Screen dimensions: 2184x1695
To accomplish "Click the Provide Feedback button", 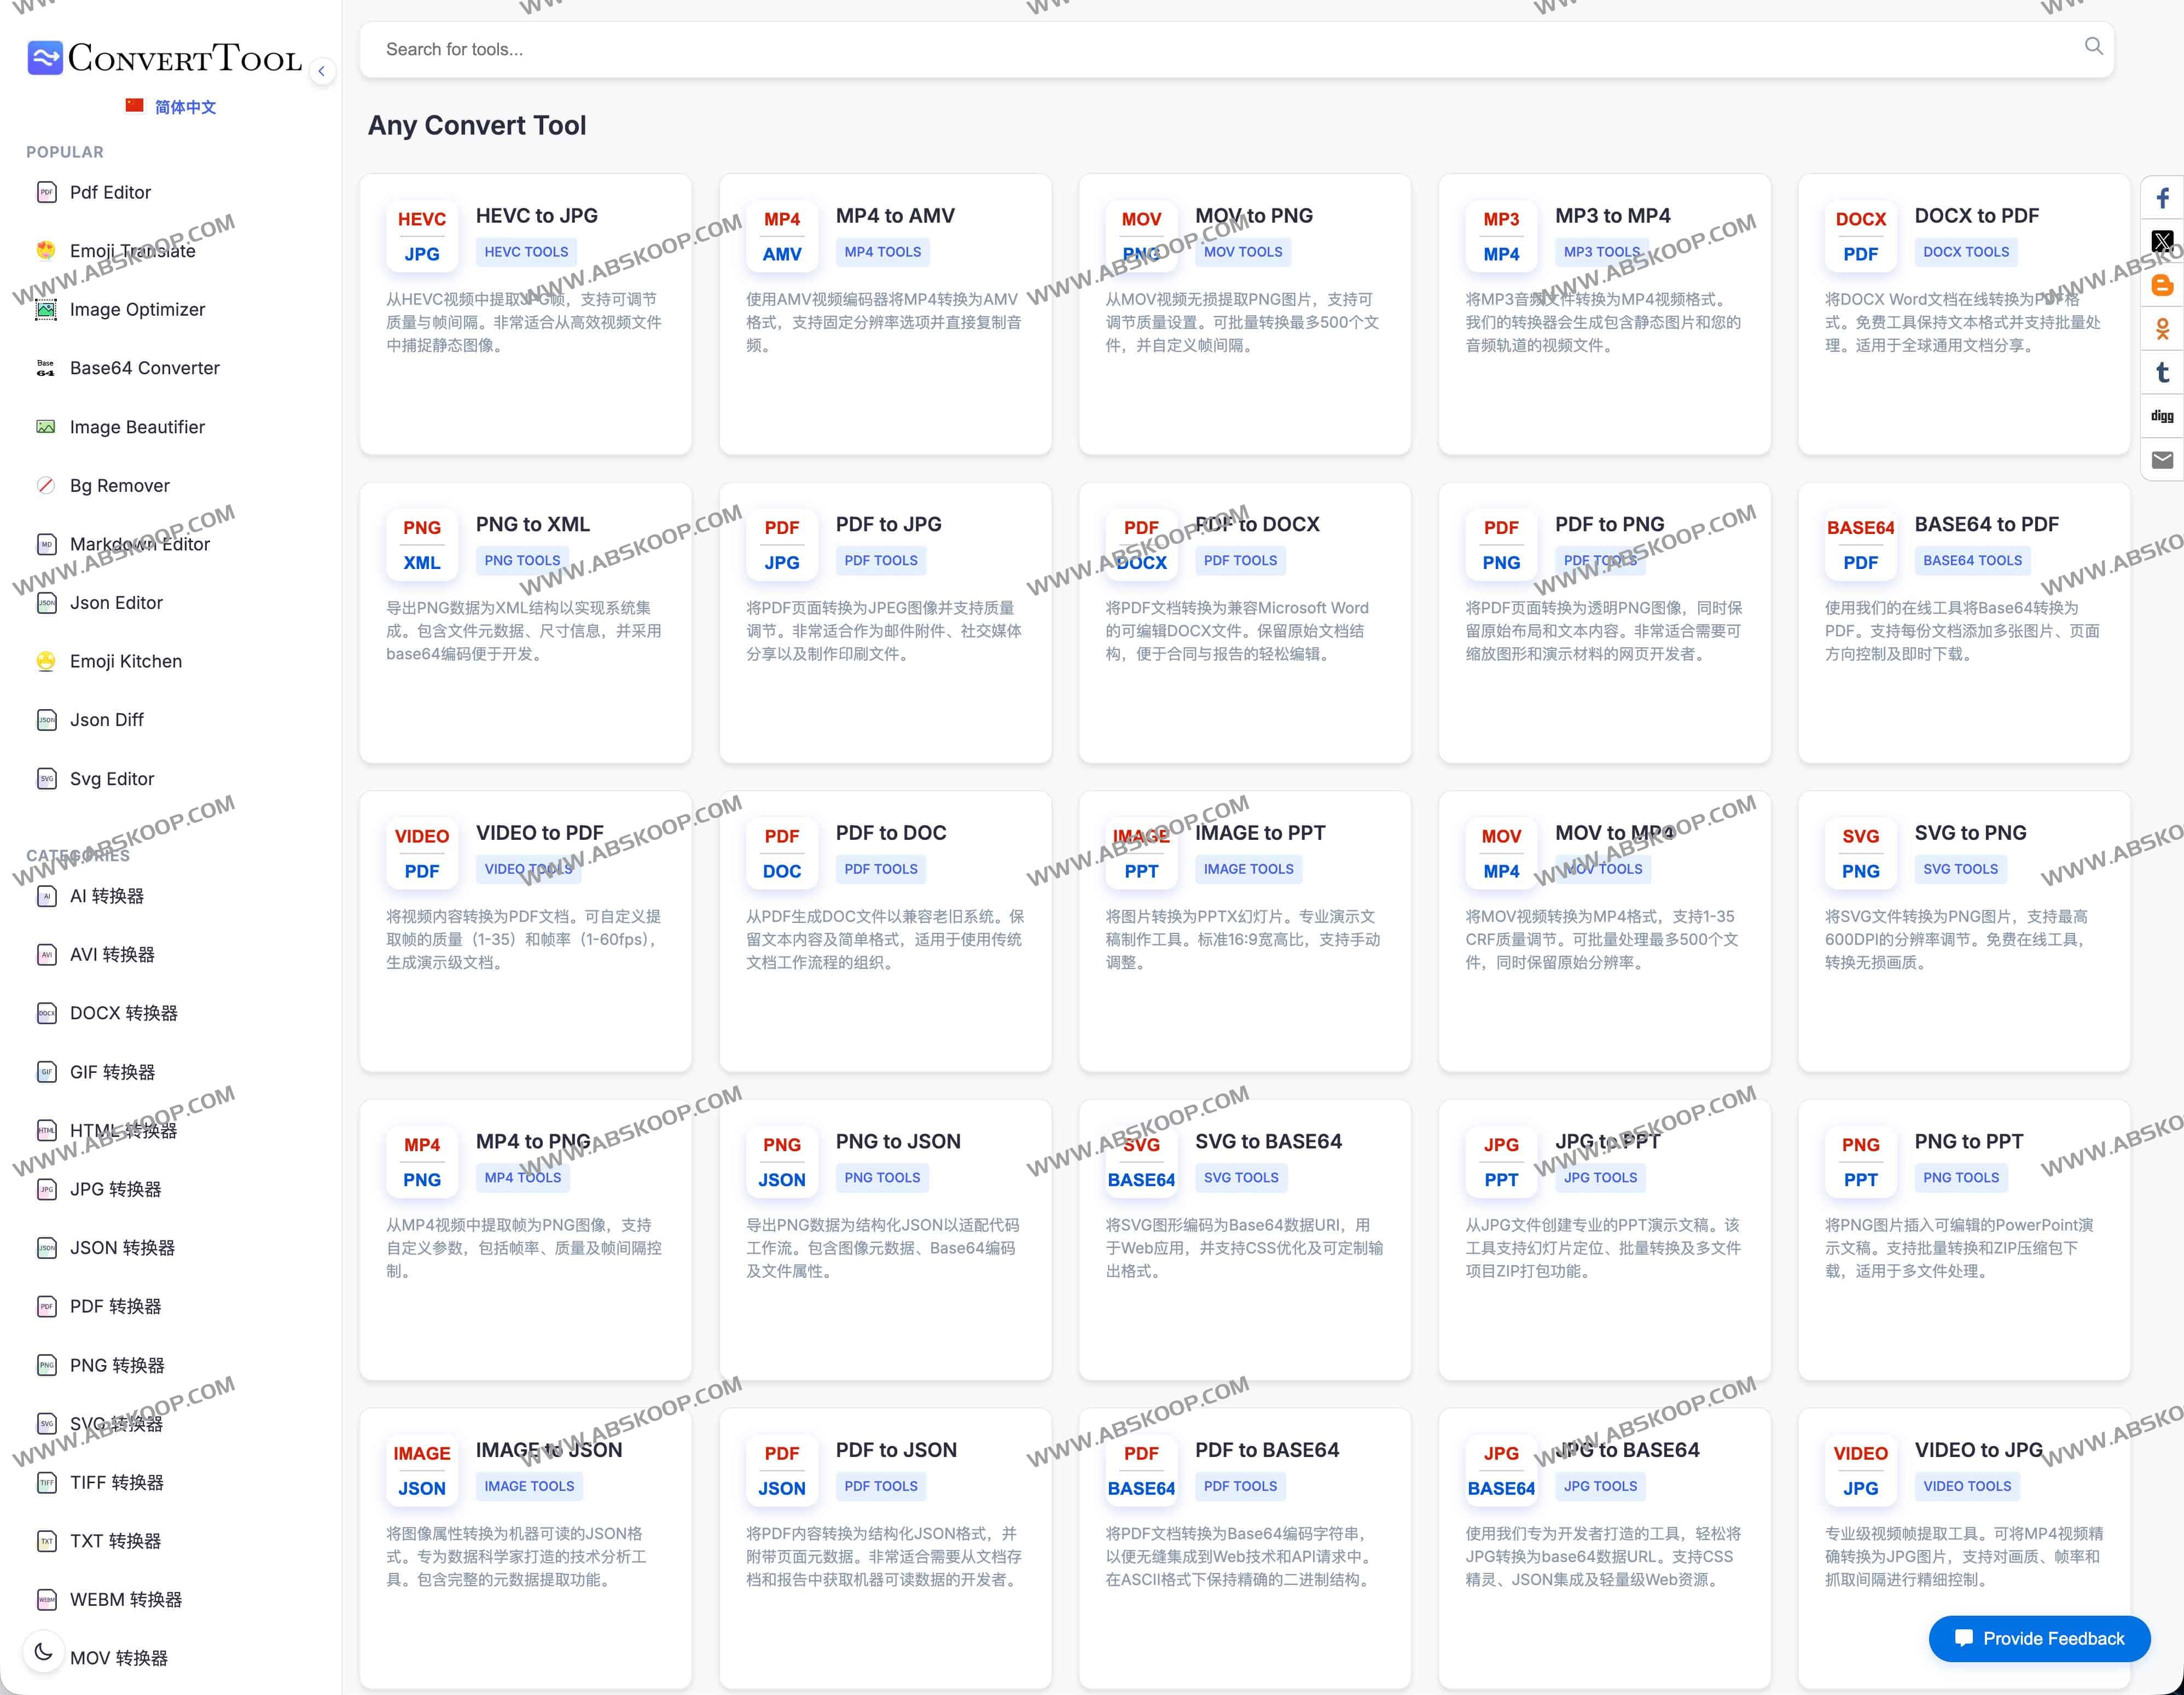I will tap(2040, 1639).
